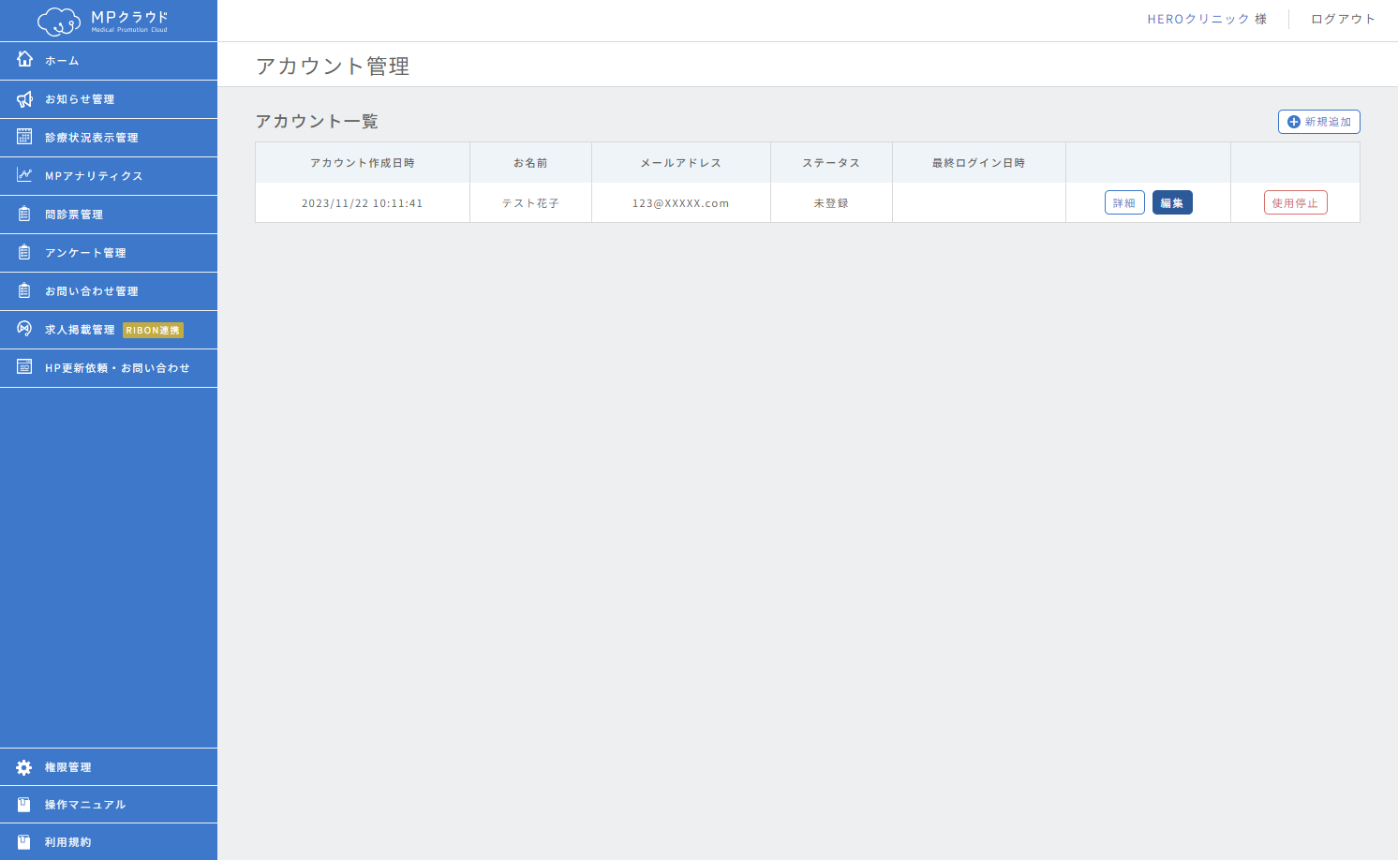Click the 新規追加 button
Image resolution: width=1398 pixels, height=860 pixels.
pyautogui.click(x=1318, y=122)
